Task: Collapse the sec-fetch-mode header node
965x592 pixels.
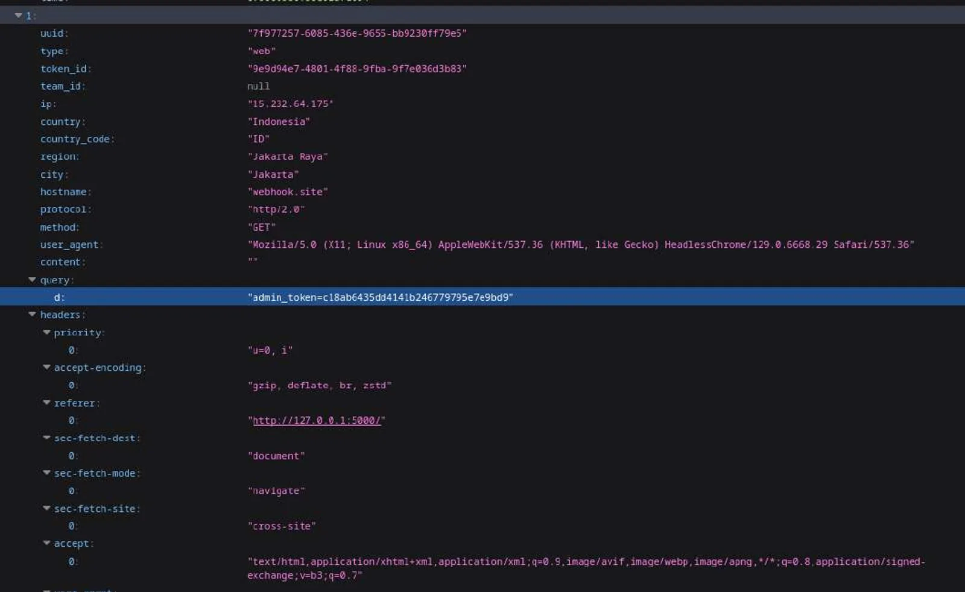Action: 46,473
